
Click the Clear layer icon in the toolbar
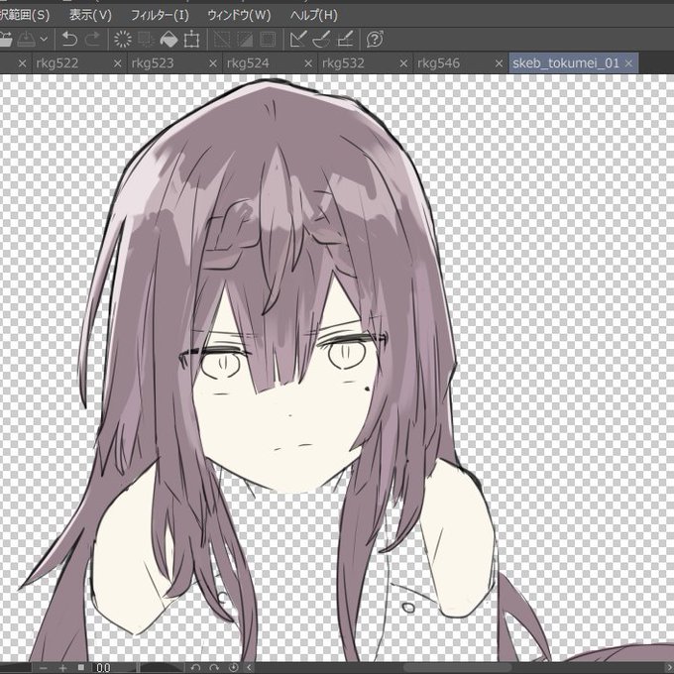(123, 40)
